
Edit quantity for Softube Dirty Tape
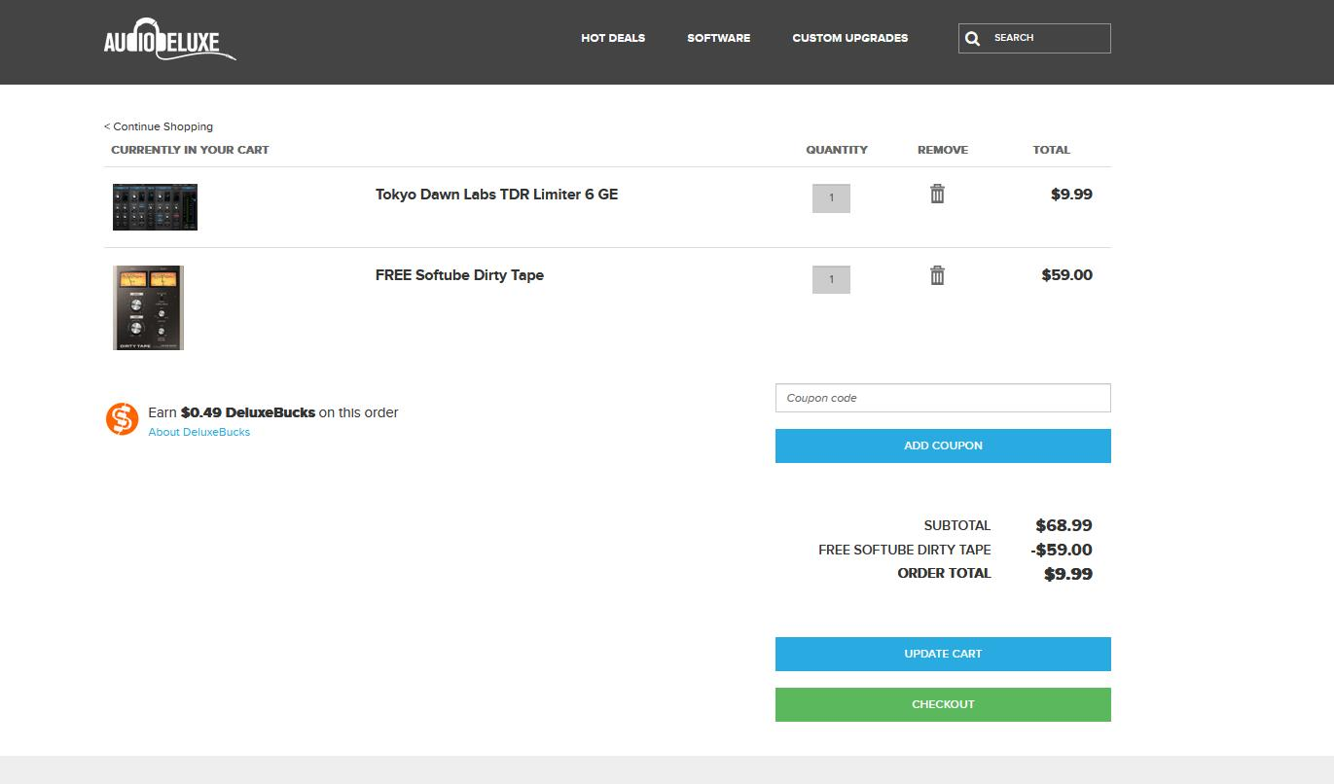(831, 279)
